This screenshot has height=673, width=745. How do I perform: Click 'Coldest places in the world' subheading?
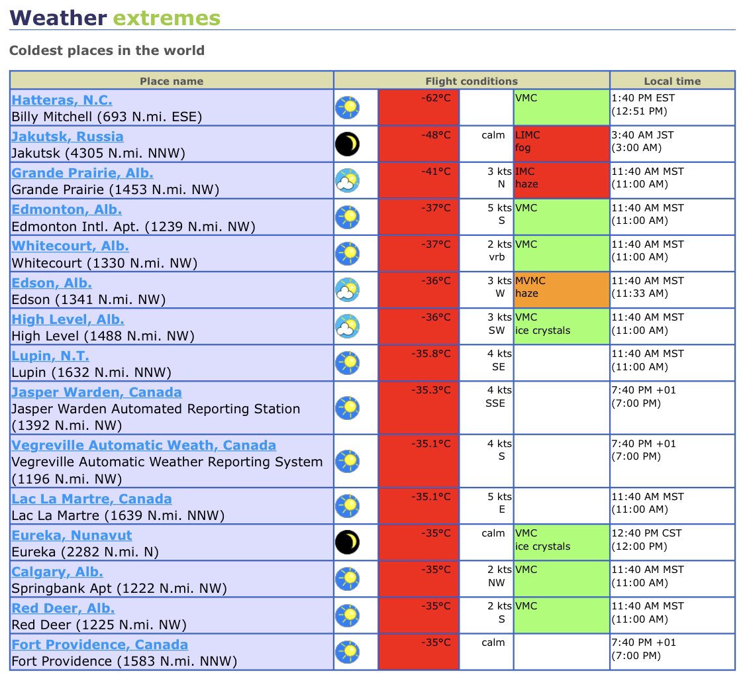(x=107, y=50)
